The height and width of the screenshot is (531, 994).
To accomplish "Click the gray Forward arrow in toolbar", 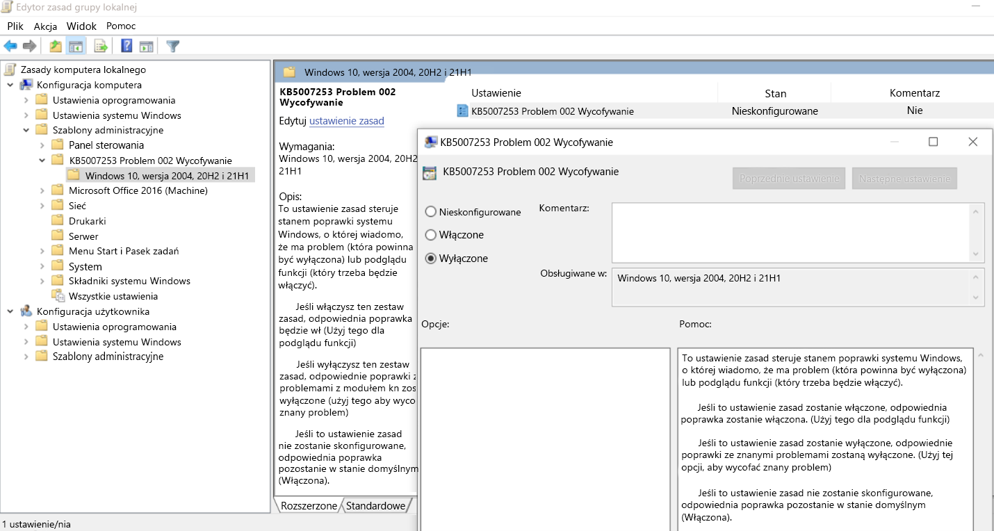I will pyautogui.click(x=29, y=46).
